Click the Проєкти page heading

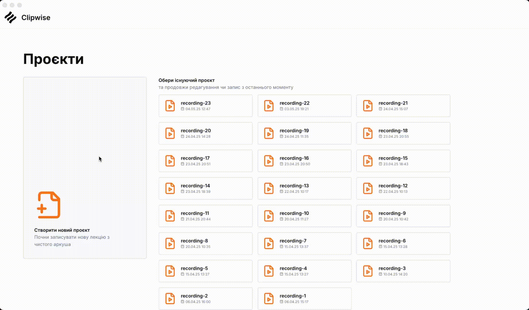pyautogui.click(x=53, y=59)
